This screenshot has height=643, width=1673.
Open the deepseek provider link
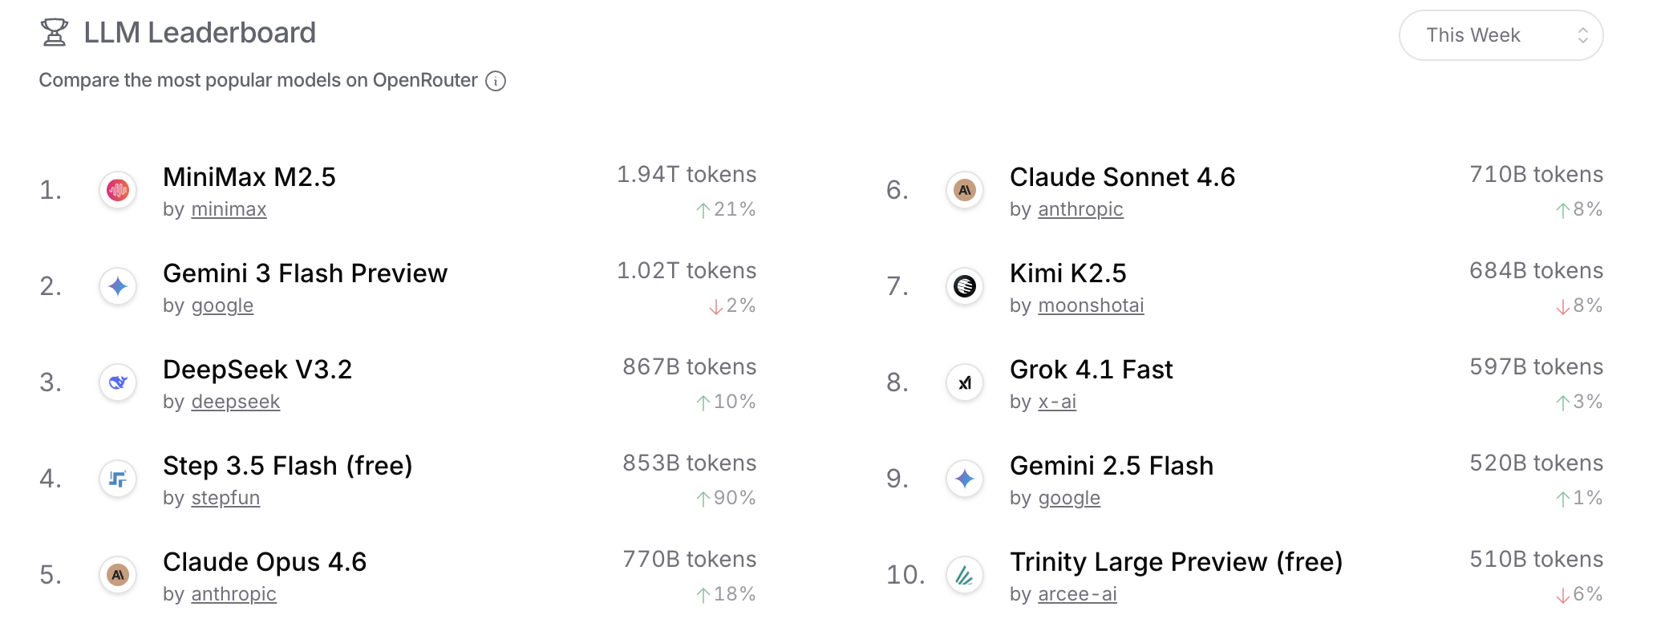[235, 402]
